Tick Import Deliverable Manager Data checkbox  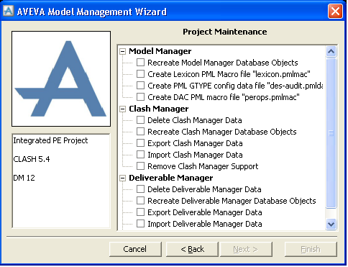[140, 224]
